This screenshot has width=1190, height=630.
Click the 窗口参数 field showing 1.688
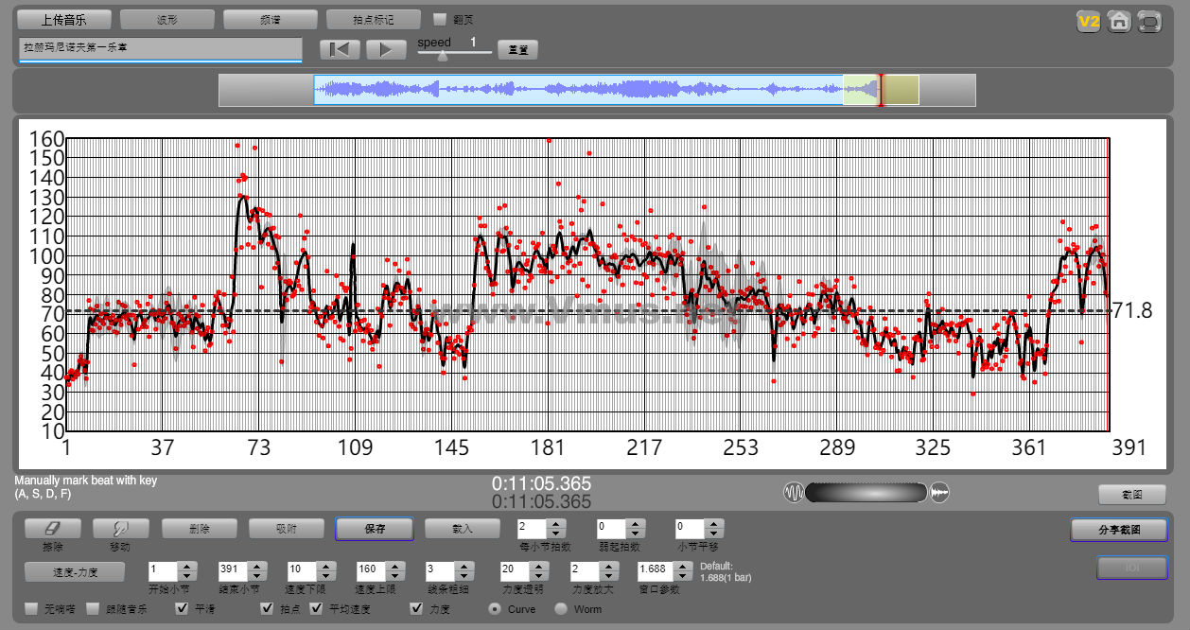[x=656, y=571]
